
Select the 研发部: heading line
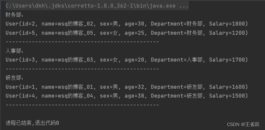(x=14, y=78)
